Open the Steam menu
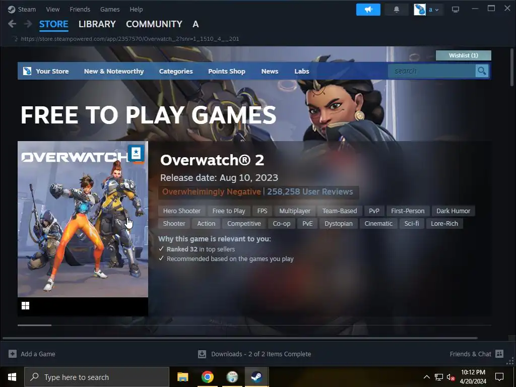 coord(27,9)
